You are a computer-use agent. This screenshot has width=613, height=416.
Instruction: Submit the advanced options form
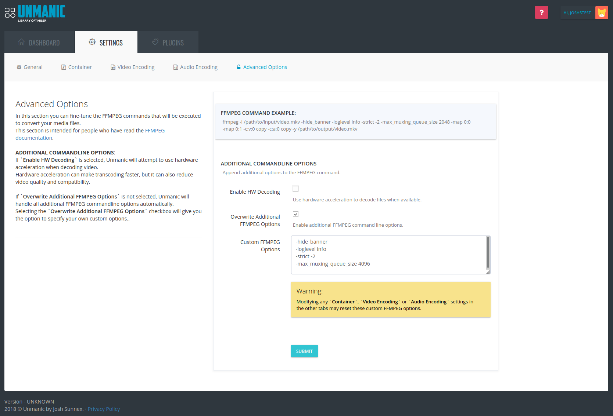coord(304,351)
